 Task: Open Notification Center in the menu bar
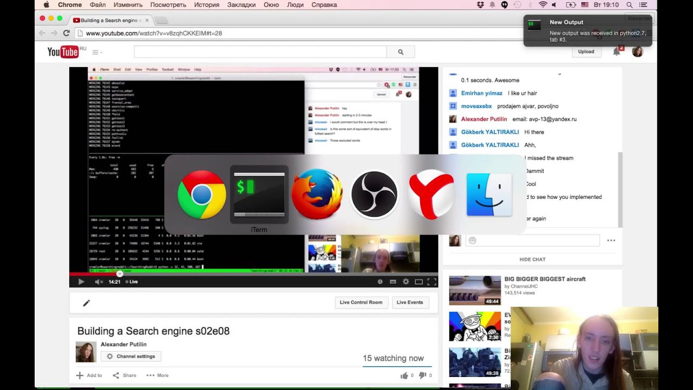point(644,5)
